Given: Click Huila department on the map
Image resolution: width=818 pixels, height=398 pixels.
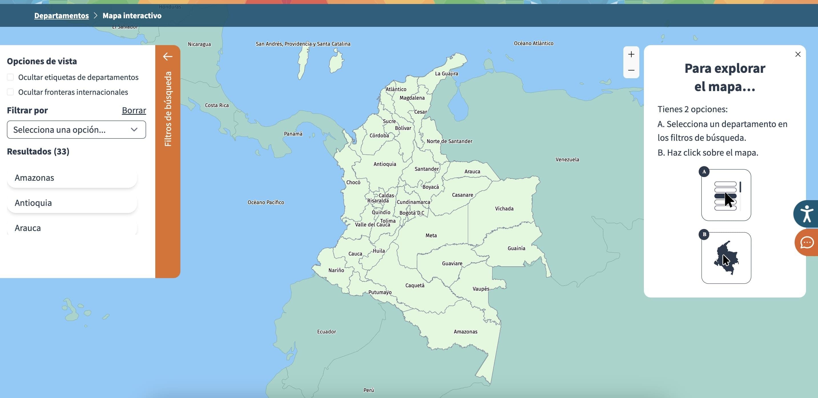Looking at the screenshot, I should [x=378, y=251].
